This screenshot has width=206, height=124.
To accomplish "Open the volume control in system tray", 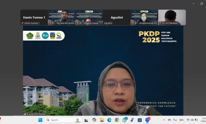I will pyautogui.click(x=192, y=120).
